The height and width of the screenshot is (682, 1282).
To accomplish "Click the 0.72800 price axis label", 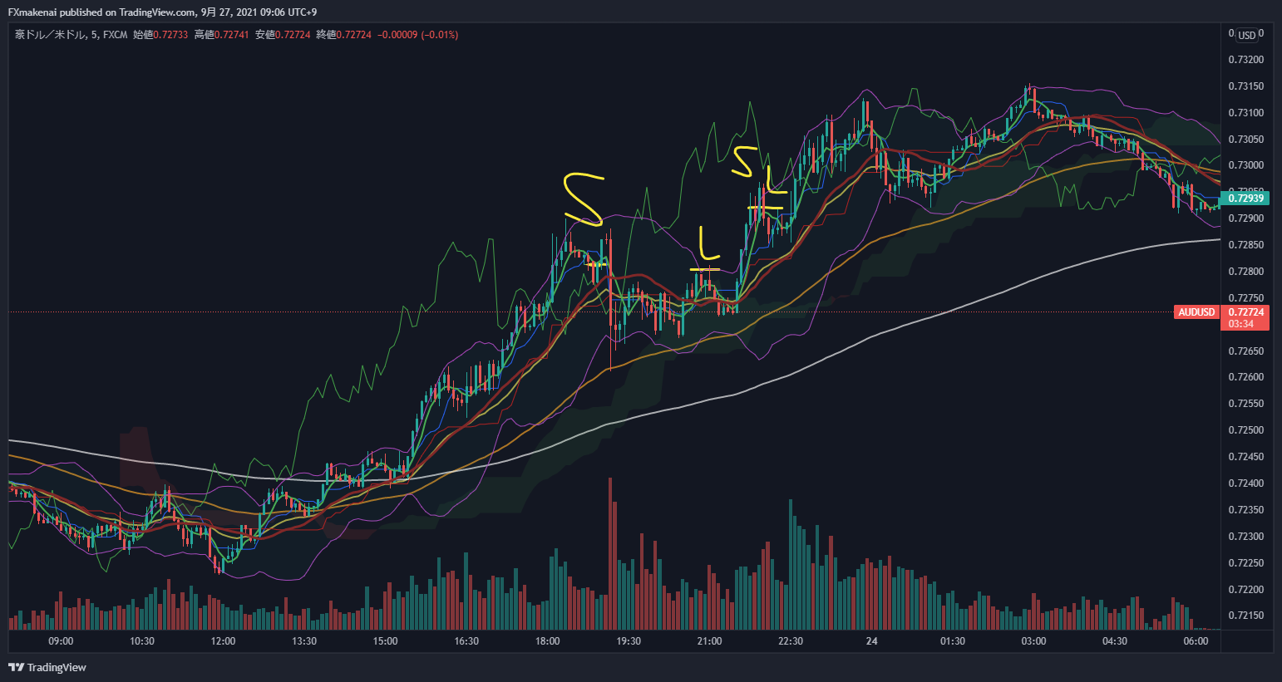I will (x=1245, y=272).
